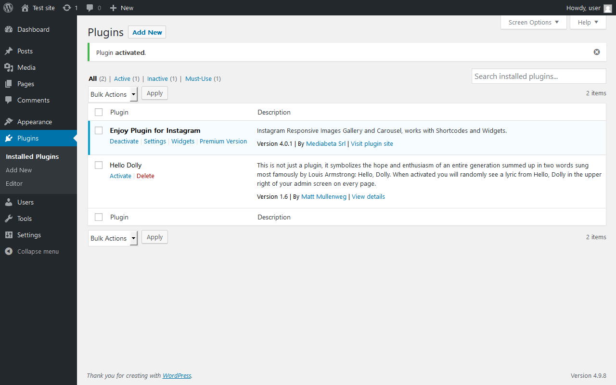Open Add New in the Plugins submenu
The height and width of the screenshot is (385, 616).
pos(19,170)
